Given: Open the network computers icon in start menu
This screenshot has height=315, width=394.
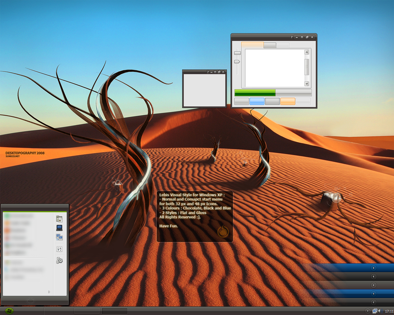Looking at the screenshot, I should tap(59, 237).
